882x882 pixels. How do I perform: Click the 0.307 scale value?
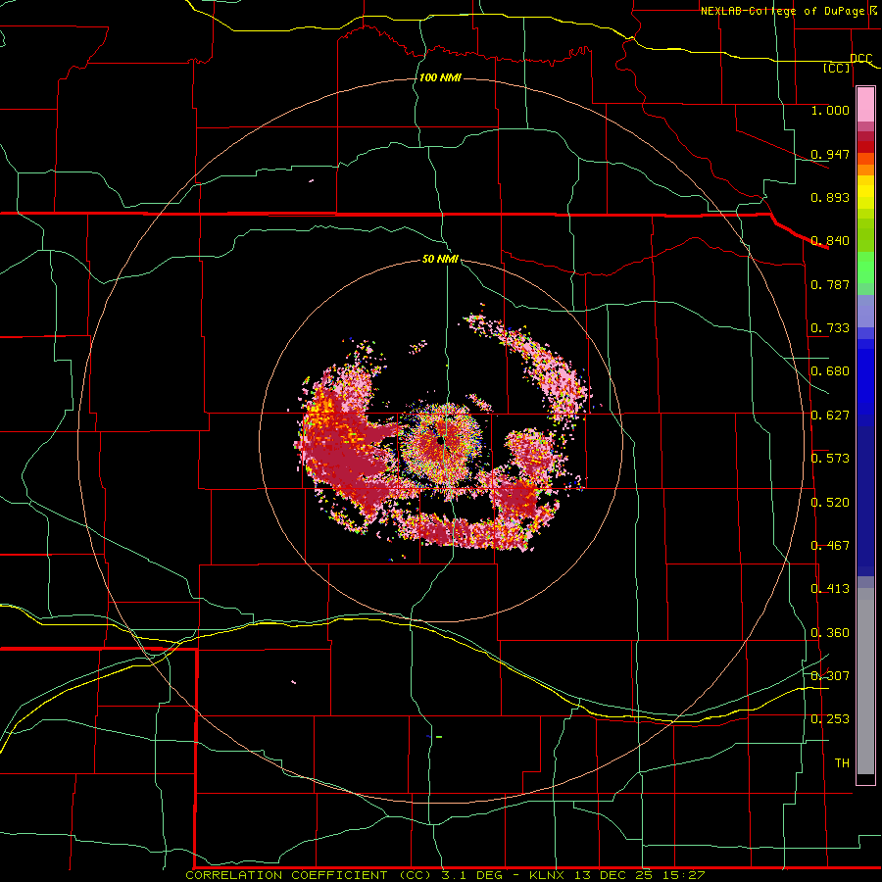[x=830, y=676]
